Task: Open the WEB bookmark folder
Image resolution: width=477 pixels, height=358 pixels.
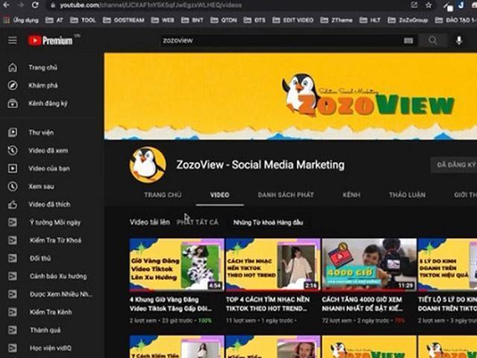Action: (x=162, y=20)
